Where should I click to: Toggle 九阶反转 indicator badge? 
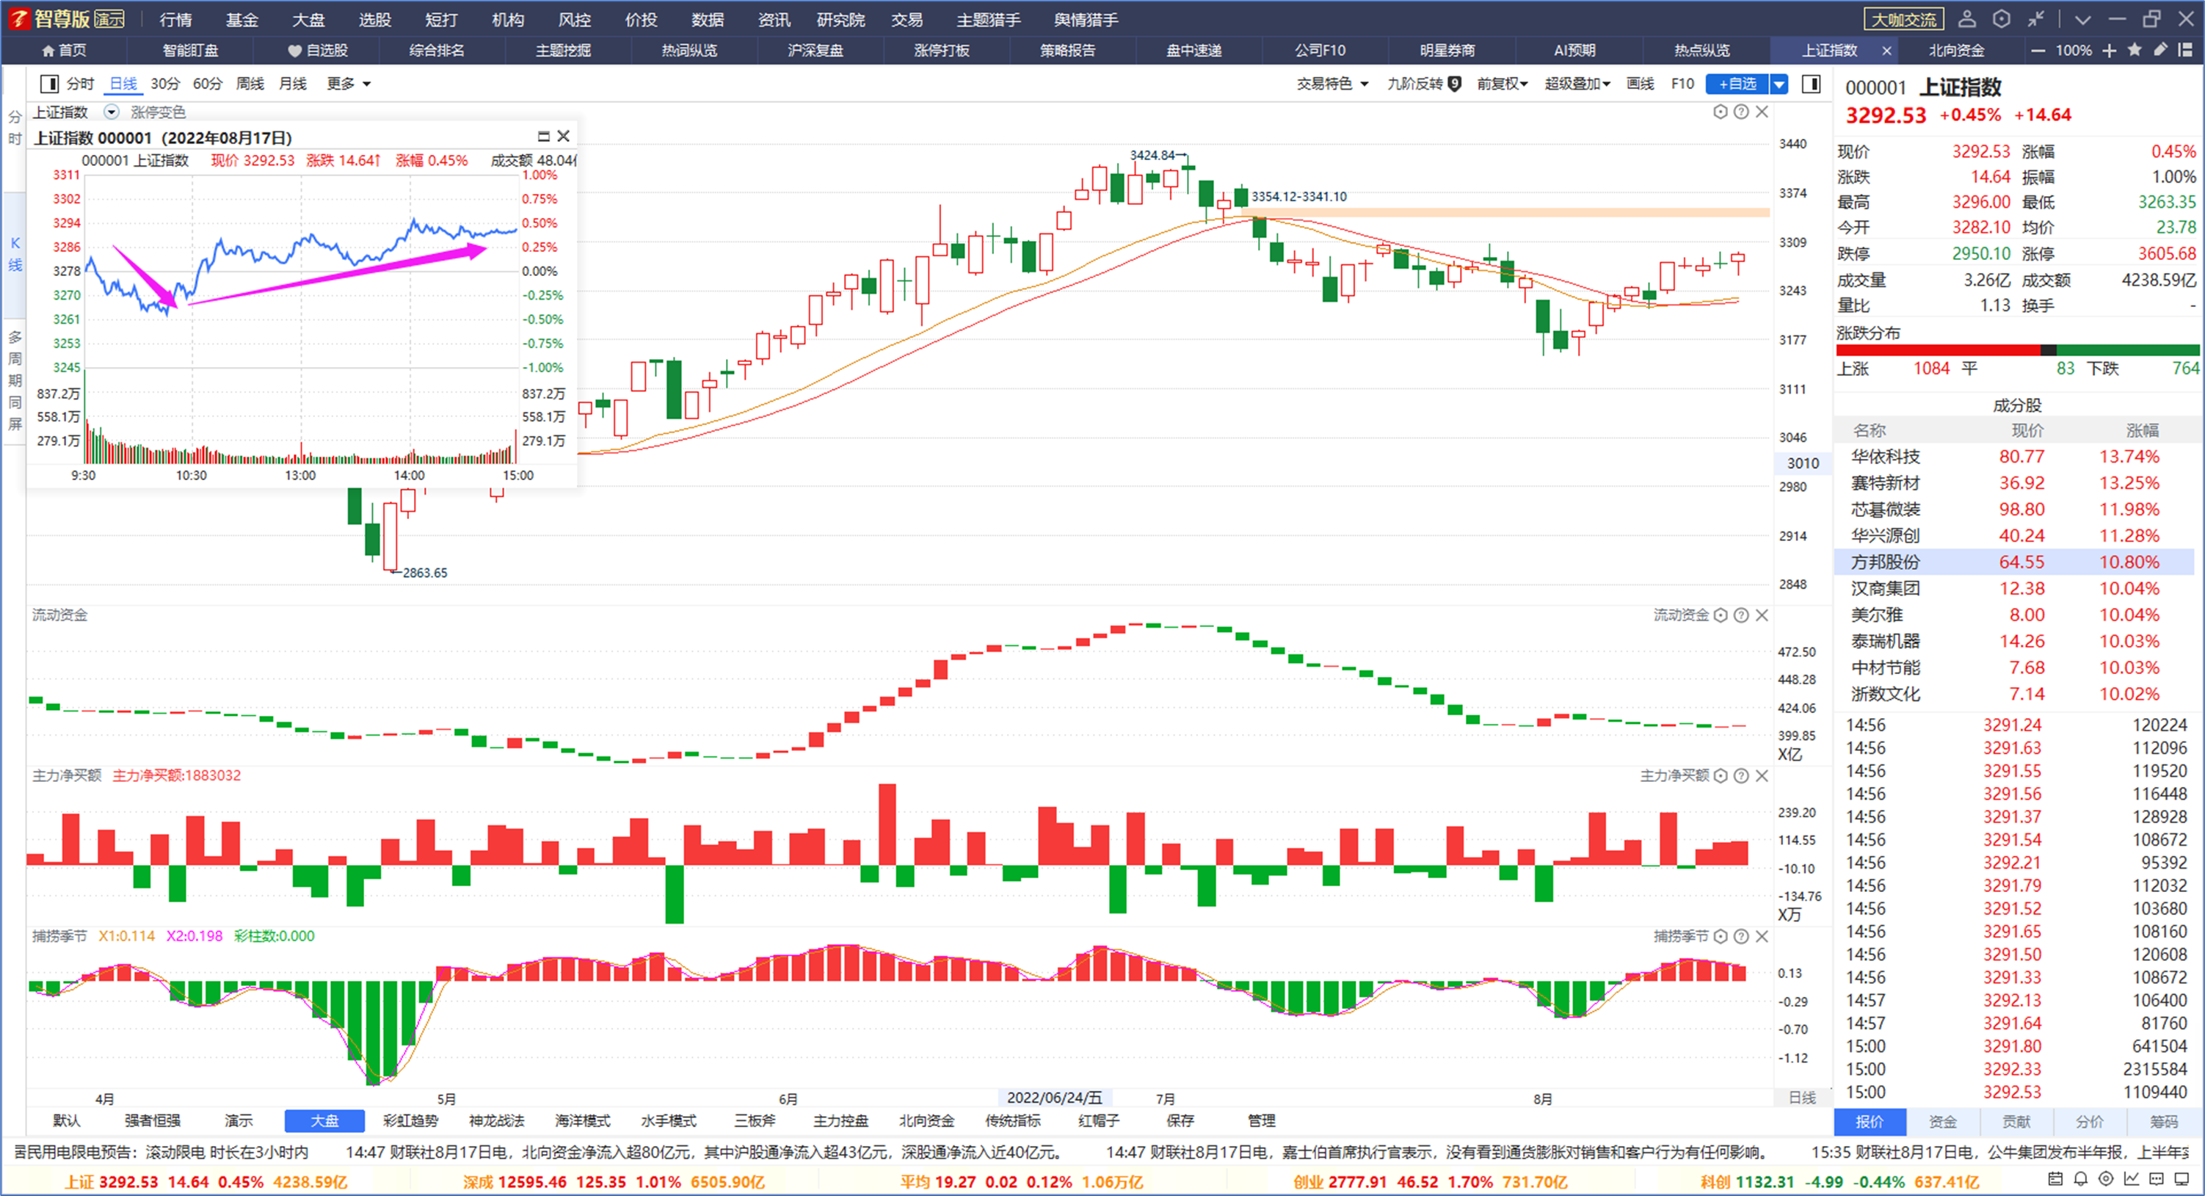tap(1423, 83)
